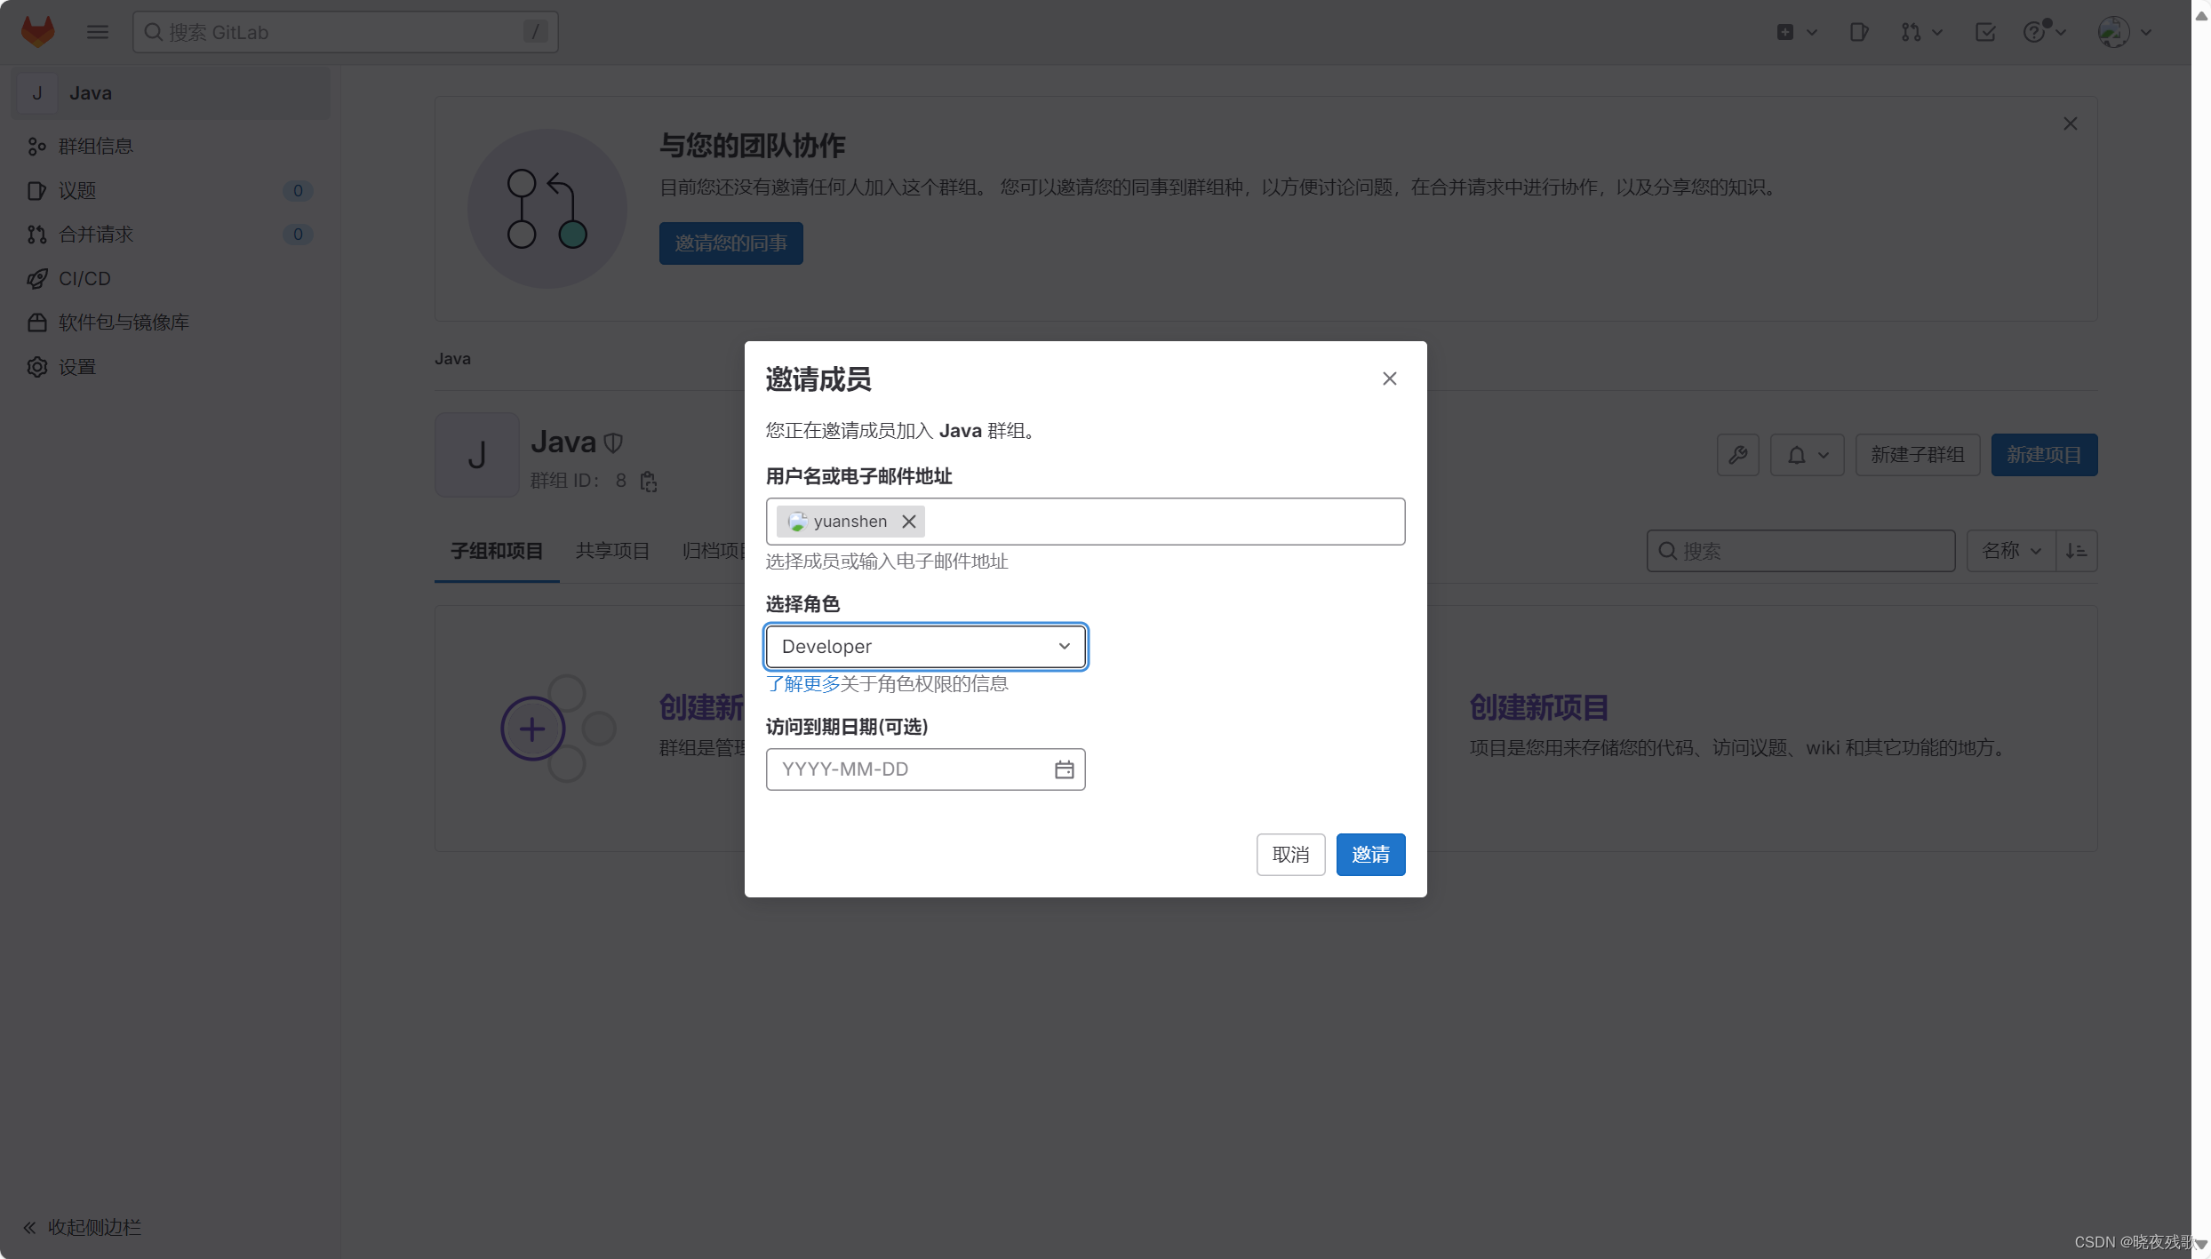This screenshot has width=2211, height=1259.
Task: Open the issues icon in top bar
Action: coord(1858,32)
